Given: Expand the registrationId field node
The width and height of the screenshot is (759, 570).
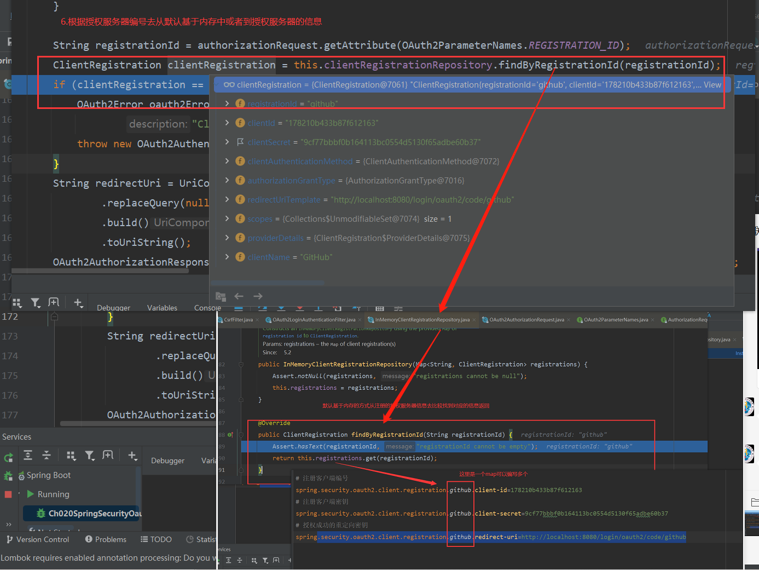Looking at the screenshot, I should pos(227,103).
